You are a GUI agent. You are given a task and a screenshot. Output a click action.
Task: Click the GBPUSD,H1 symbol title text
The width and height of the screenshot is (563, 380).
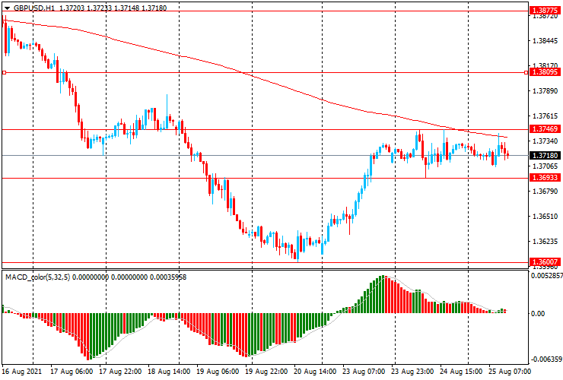[34, 8]
